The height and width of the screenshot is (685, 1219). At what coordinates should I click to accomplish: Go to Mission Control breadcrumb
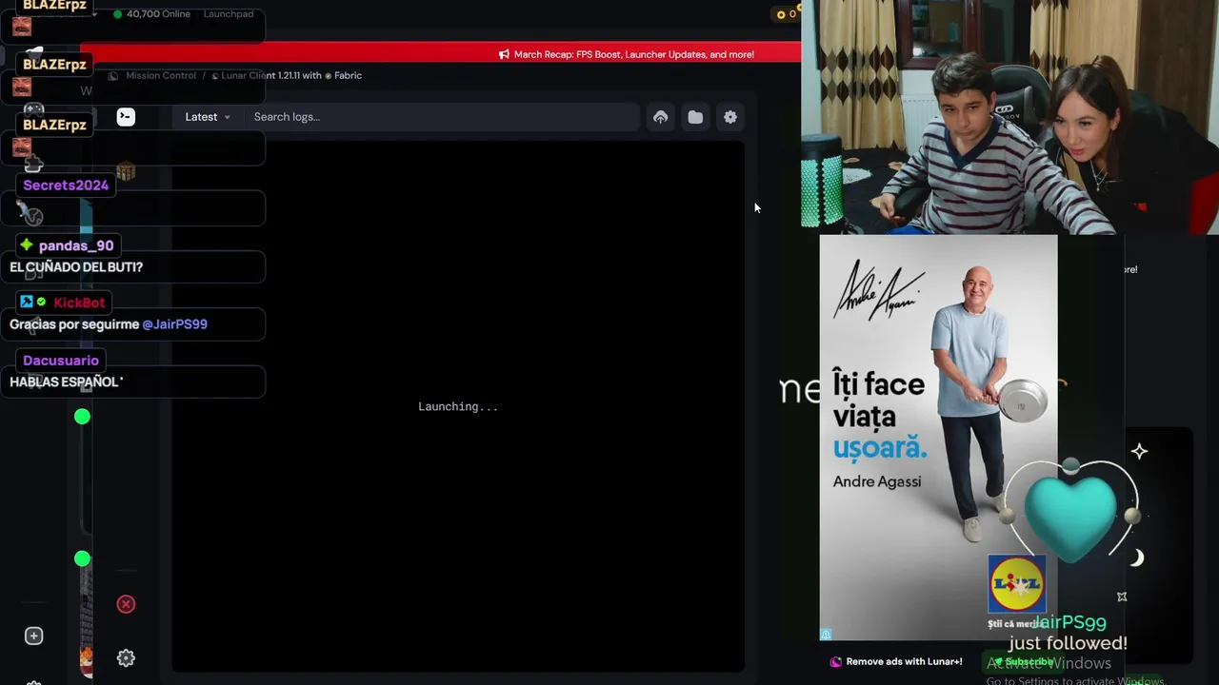[x=160, y=75]
